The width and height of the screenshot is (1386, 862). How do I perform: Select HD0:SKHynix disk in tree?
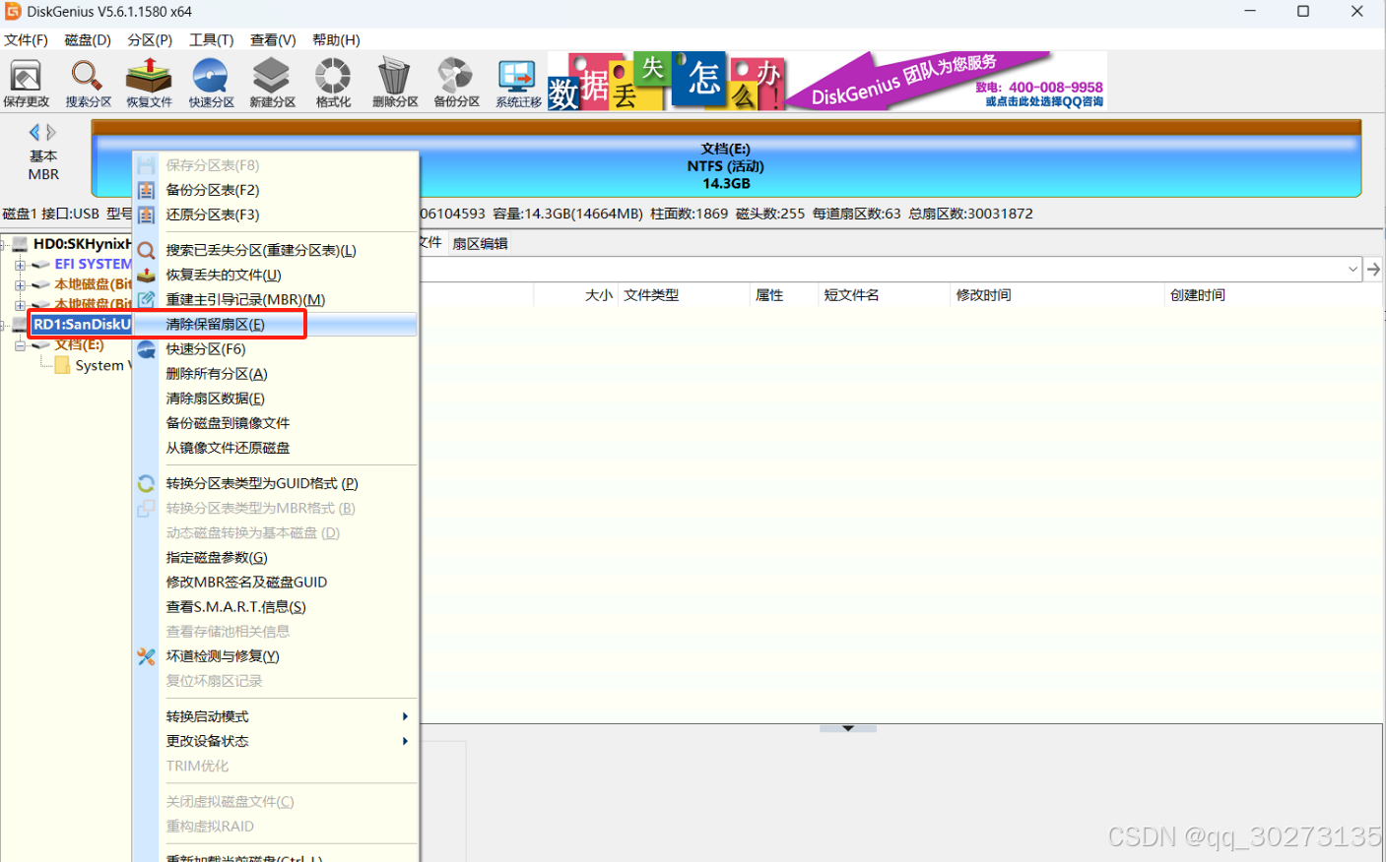[82, 243]
